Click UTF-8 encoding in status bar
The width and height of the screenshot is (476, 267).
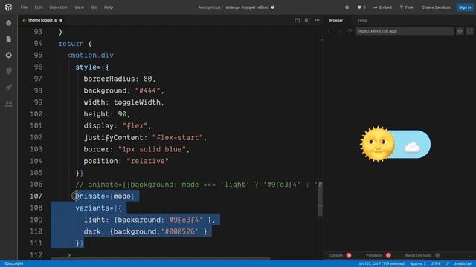pos(435,264)
